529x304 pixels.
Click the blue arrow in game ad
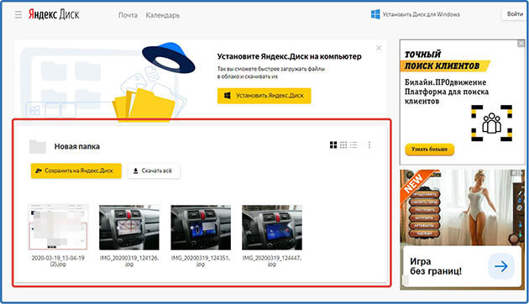point(501,266)
